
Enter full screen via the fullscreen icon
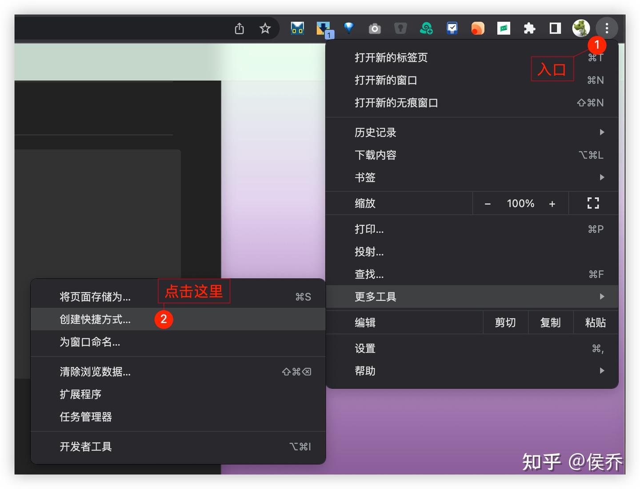[x=593, y=203]
